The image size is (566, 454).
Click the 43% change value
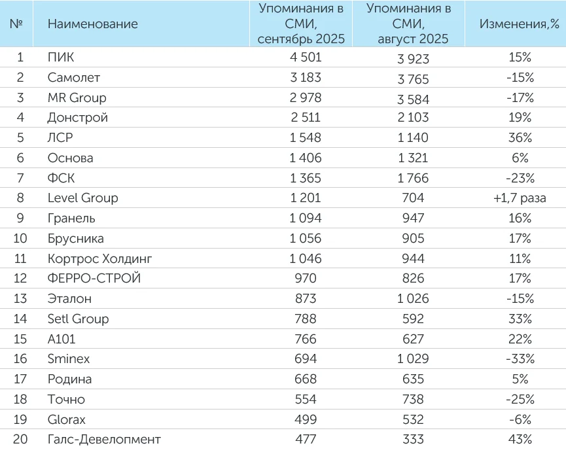(520, 440)
